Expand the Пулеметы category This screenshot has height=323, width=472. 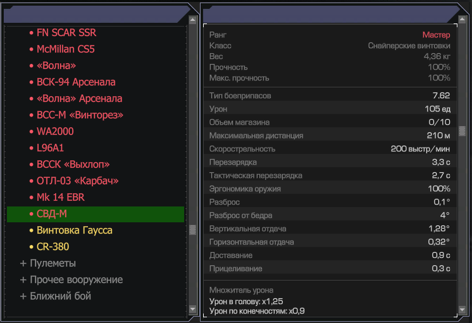click(x=48, y=263)
